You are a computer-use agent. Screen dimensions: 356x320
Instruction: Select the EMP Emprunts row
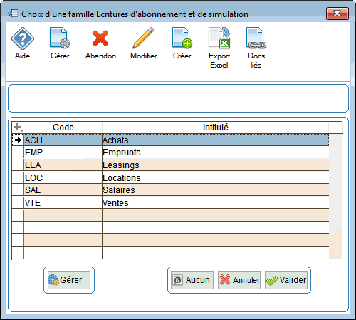[170, 153]
